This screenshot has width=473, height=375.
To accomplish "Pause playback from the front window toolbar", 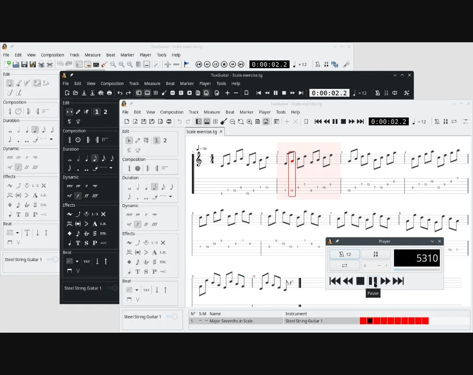I will click(335, 122).
